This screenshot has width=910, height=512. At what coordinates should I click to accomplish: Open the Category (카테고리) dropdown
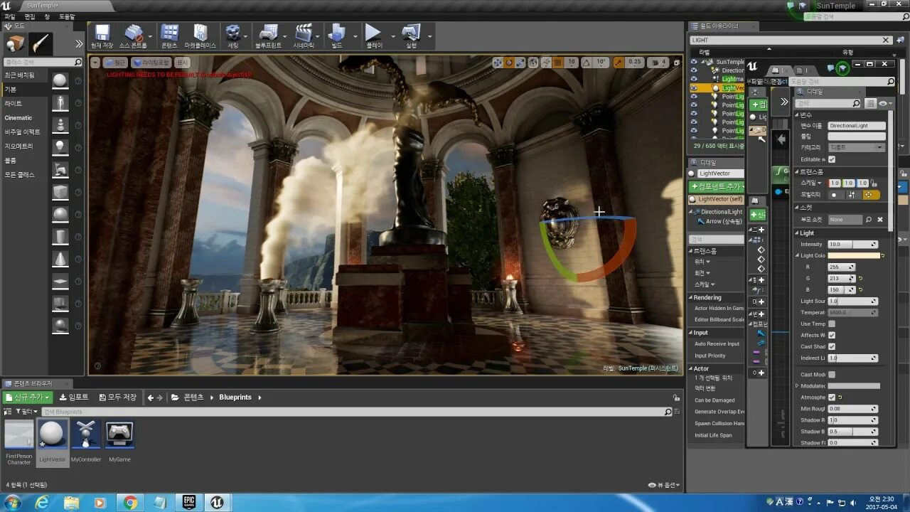click(857, 147)
